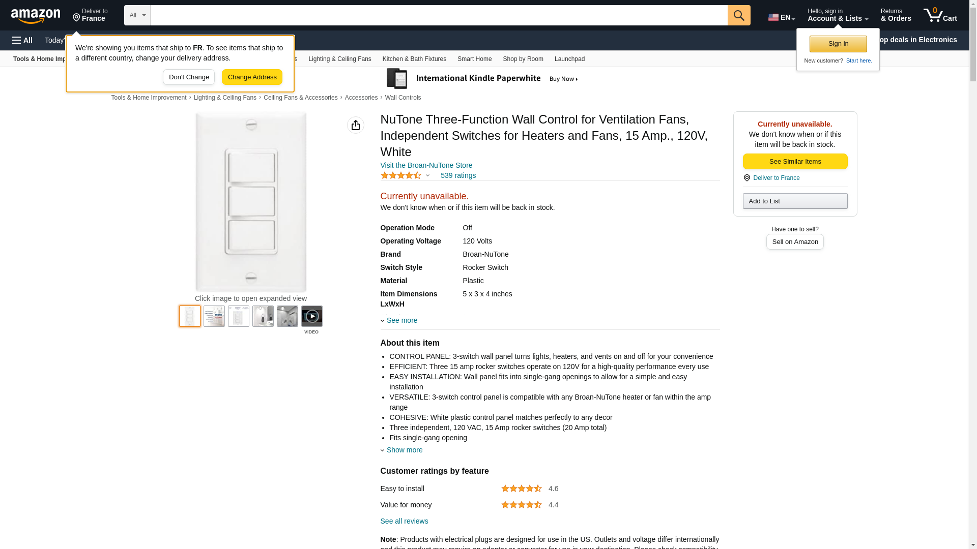Expand the star rating breakdown popover

coord(405,175)
